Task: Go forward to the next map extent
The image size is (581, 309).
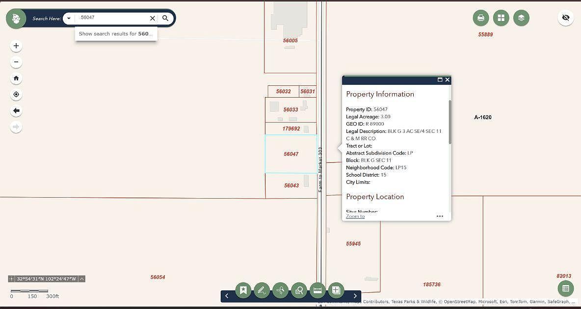Action: point(16,127)
